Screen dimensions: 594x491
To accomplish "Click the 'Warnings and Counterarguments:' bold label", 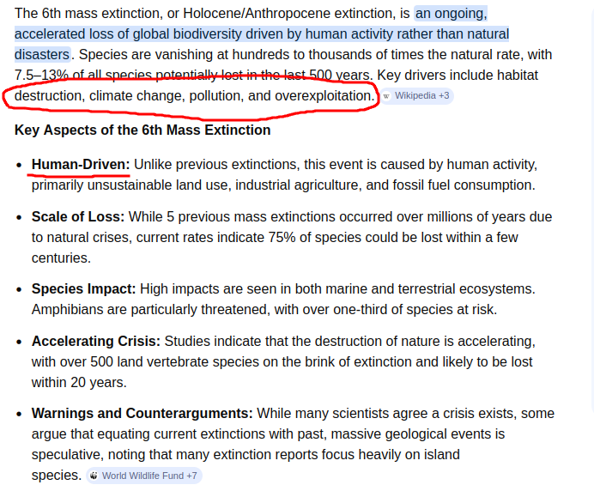I will tap(142, 413).
